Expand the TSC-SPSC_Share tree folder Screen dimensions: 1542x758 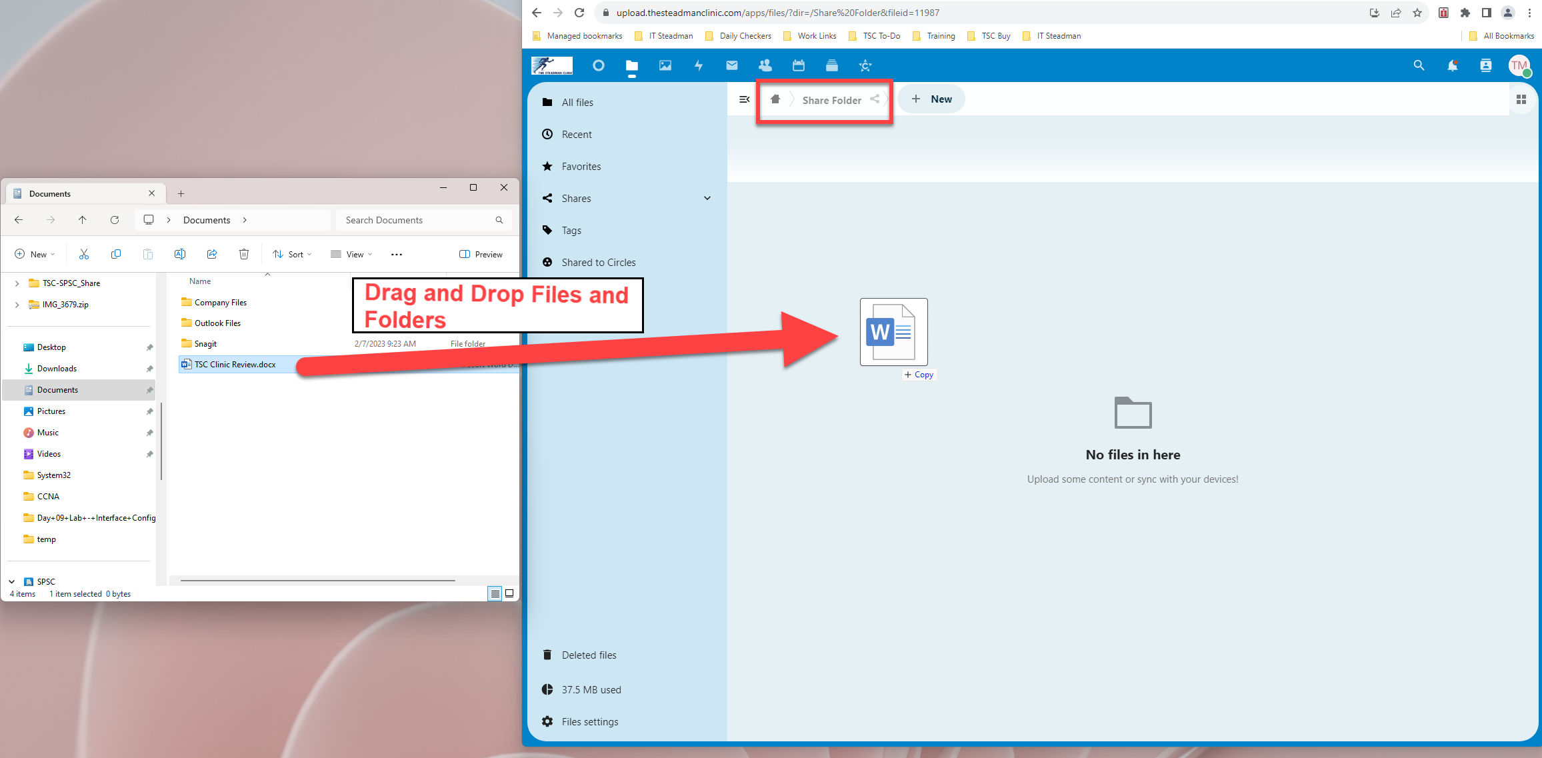tap(17, 283)
